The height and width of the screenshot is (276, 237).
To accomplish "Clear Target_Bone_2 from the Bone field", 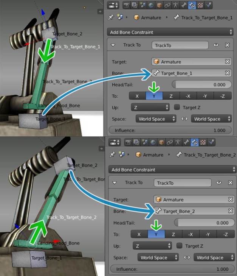I will tap(231, 211).
